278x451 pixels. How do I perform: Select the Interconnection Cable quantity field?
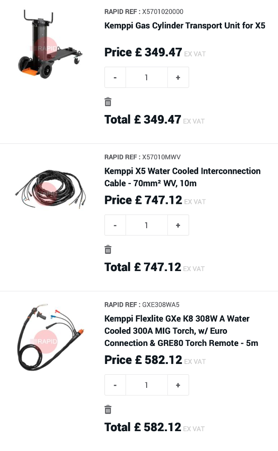146,225
